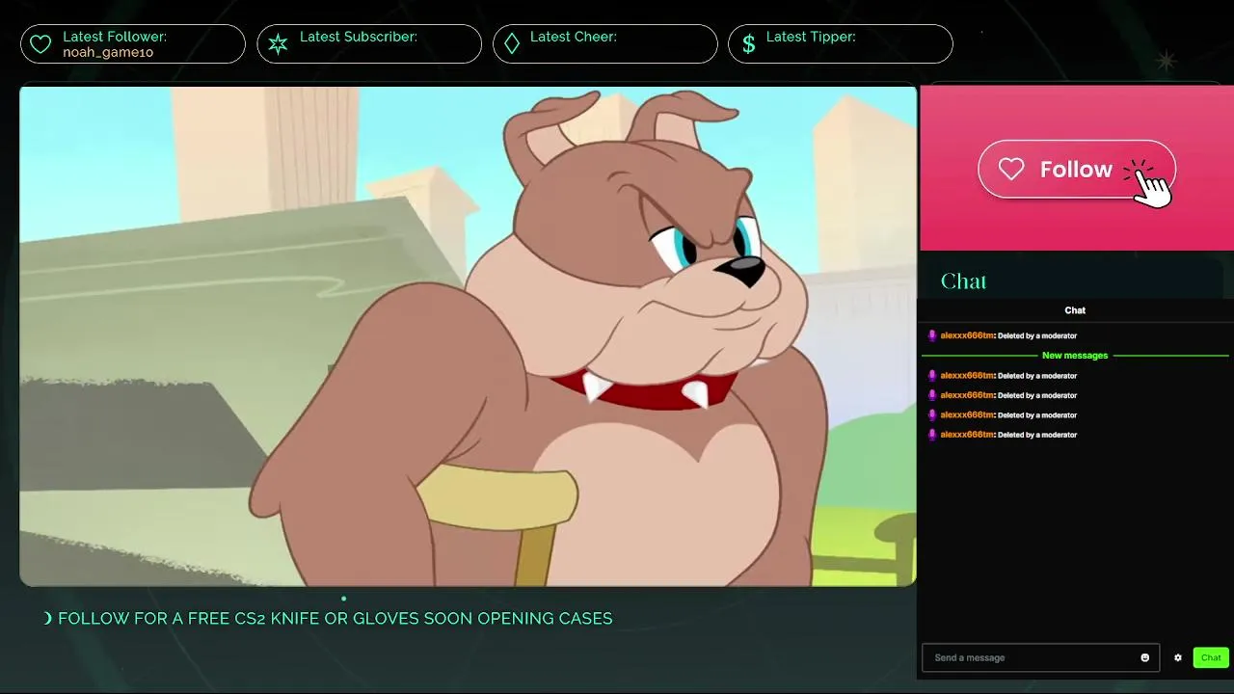
Task: Select latest follower name noah_game10
Action: [108, 52]
